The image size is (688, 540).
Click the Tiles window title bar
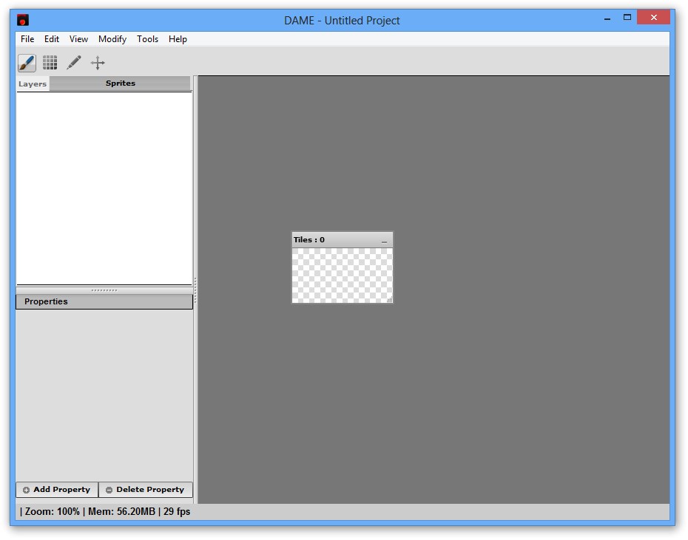[333, 239]
